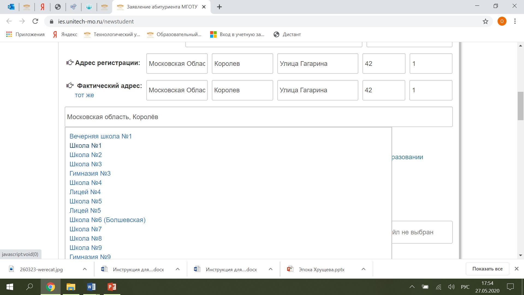Click the page vertical scrollbar thumb
Viewport: 524px width, 295px height.
[x=520, y=106]
